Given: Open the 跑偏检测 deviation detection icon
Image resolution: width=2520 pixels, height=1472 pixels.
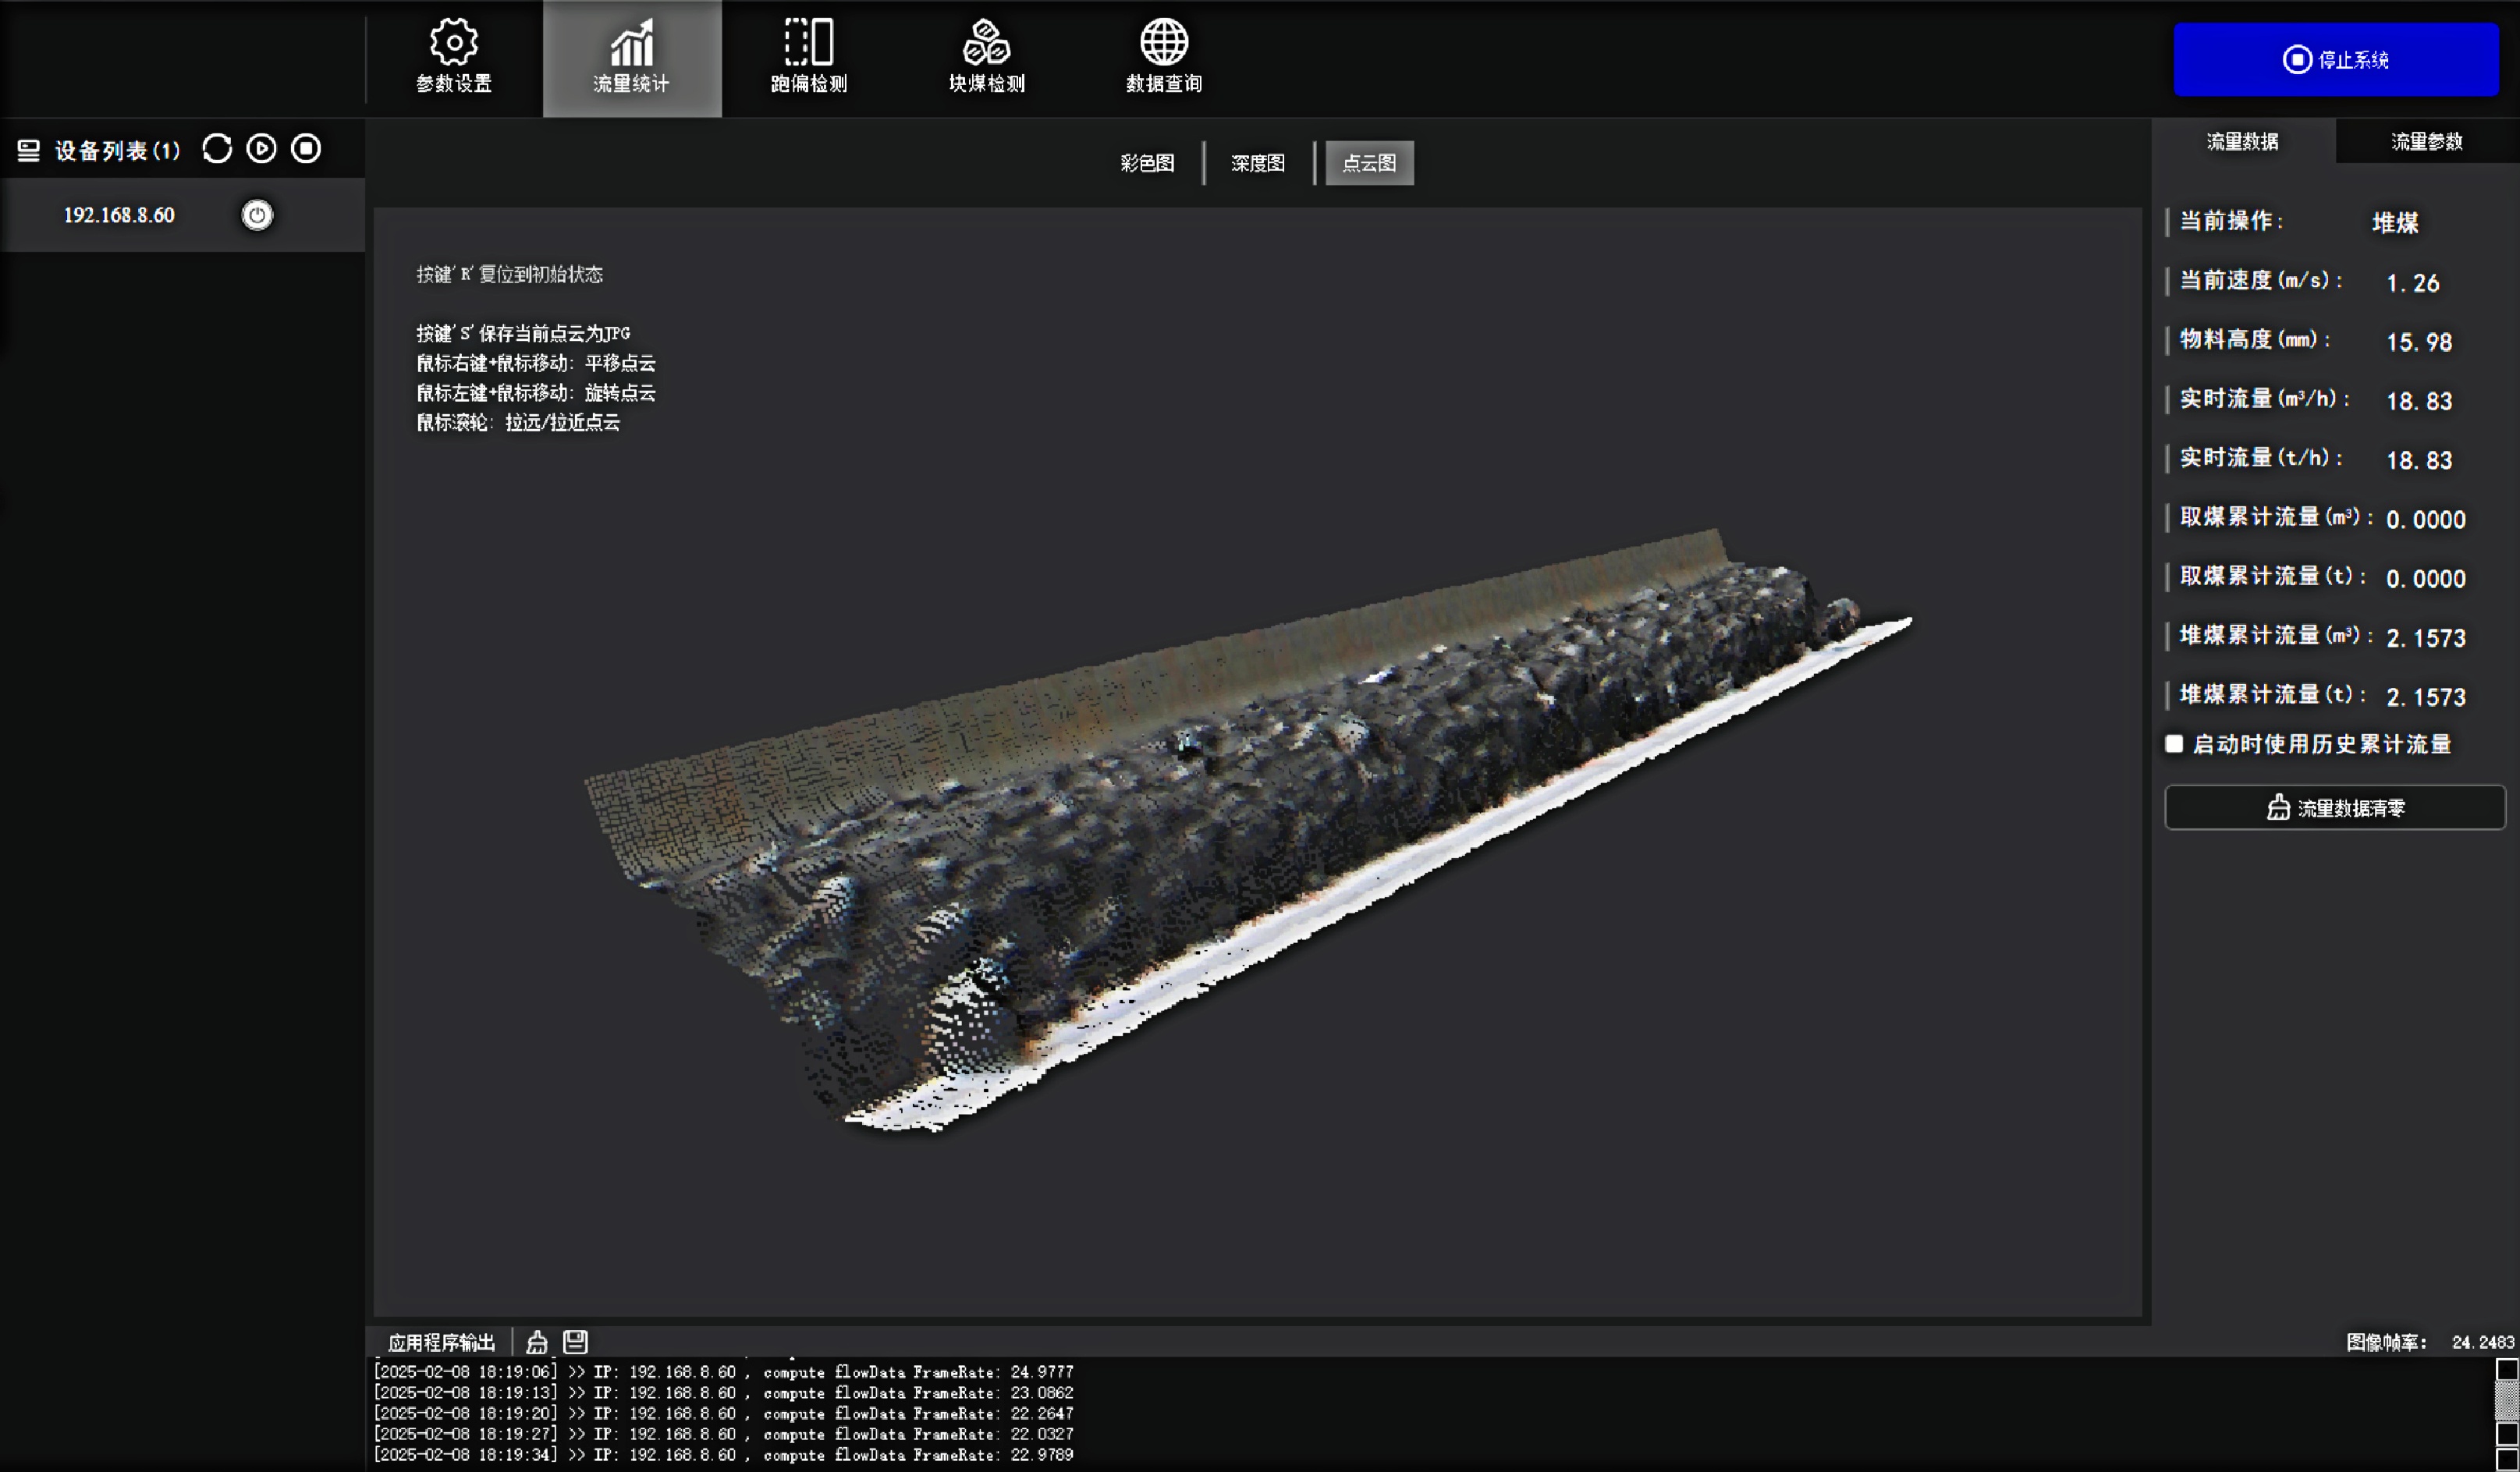Looking at the screenshot, I should (809, 56).
